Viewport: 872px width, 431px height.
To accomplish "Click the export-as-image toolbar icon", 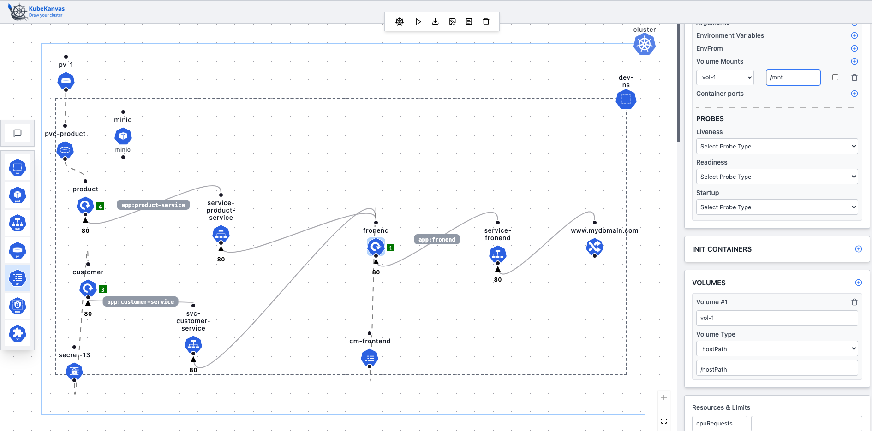I will tap(452, 22).
